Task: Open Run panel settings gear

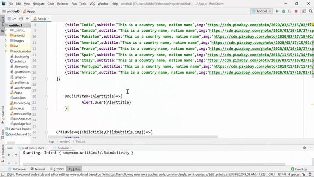Action: point(305,148)
